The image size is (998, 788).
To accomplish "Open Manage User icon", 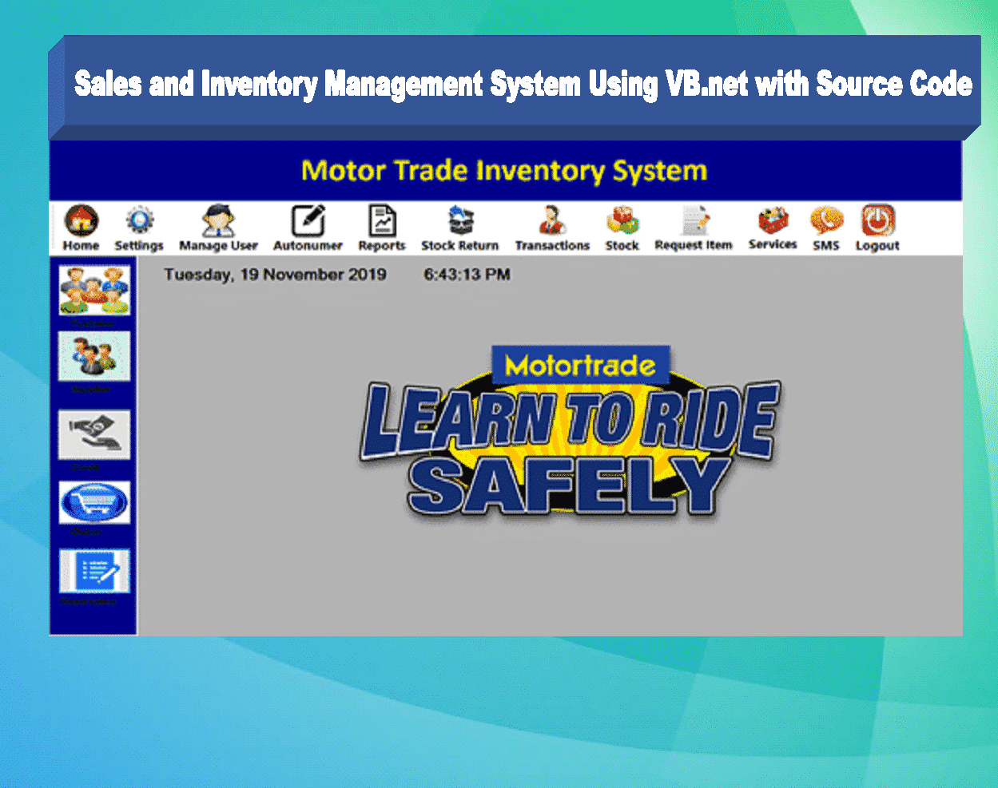I will click(x=217, y=220).
